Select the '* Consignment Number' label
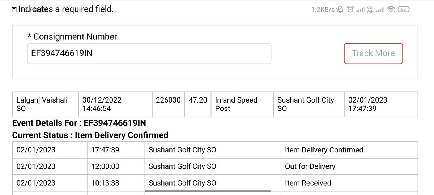The image size is (434, 195). coord(72,36)
